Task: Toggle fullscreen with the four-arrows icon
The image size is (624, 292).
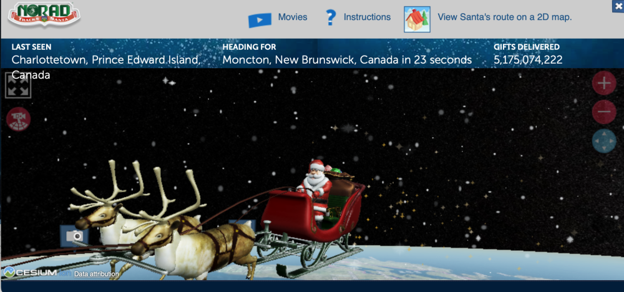Action: (x=18, y=85)
